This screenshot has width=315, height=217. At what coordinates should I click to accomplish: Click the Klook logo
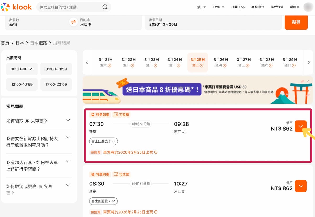[16, 7]
